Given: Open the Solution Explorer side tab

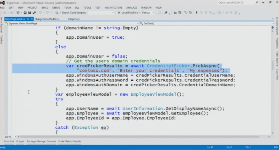Looking at the screenshot, I should pyautogui.click(x=277, y=26).
